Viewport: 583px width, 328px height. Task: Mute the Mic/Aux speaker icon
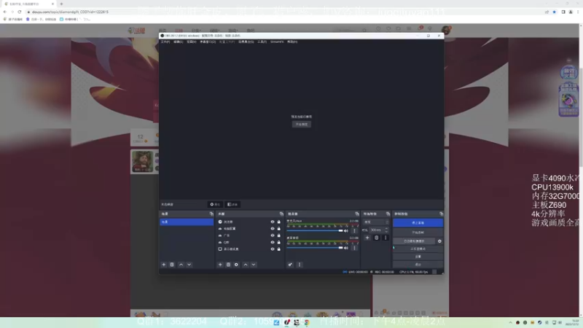pos(346,230)
